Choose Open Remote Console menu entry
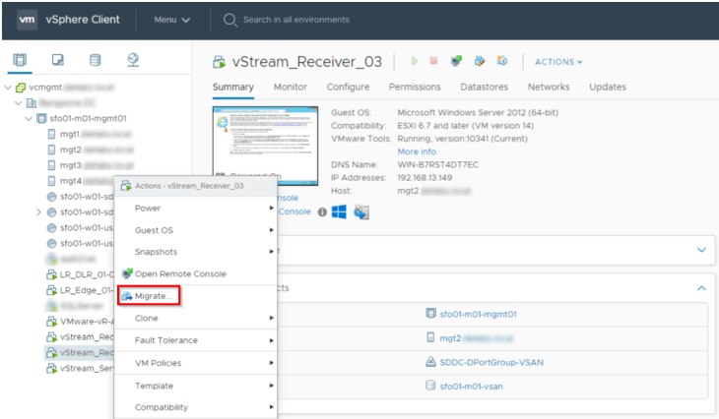The height and width of the screenshot is (419, 719). tap(179, 273)
